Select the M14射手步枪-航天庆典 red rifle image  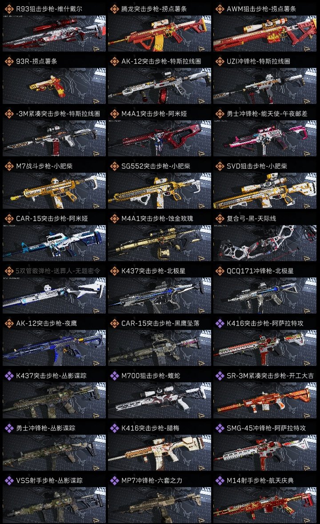tap(265, 505)
